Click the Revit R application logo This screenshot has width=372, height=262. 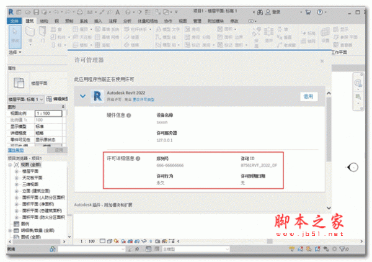pos(11,12)
